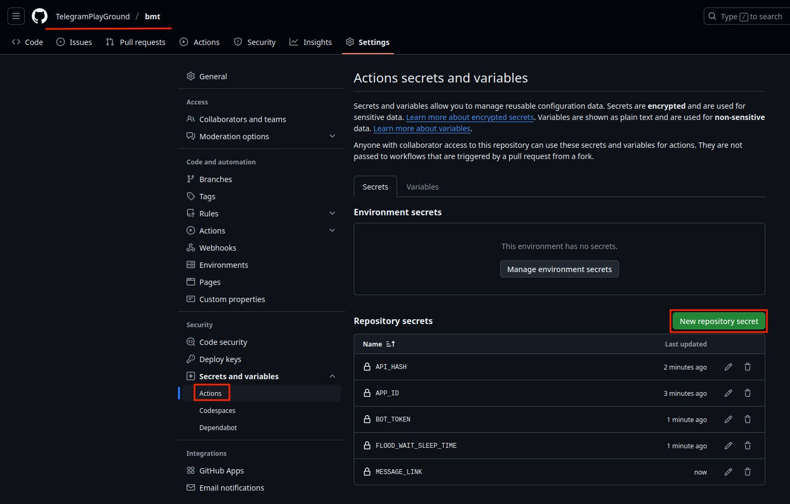Delete the MESSAGE_LINK secret
This screenshot has width=790, height=504.
748,472
